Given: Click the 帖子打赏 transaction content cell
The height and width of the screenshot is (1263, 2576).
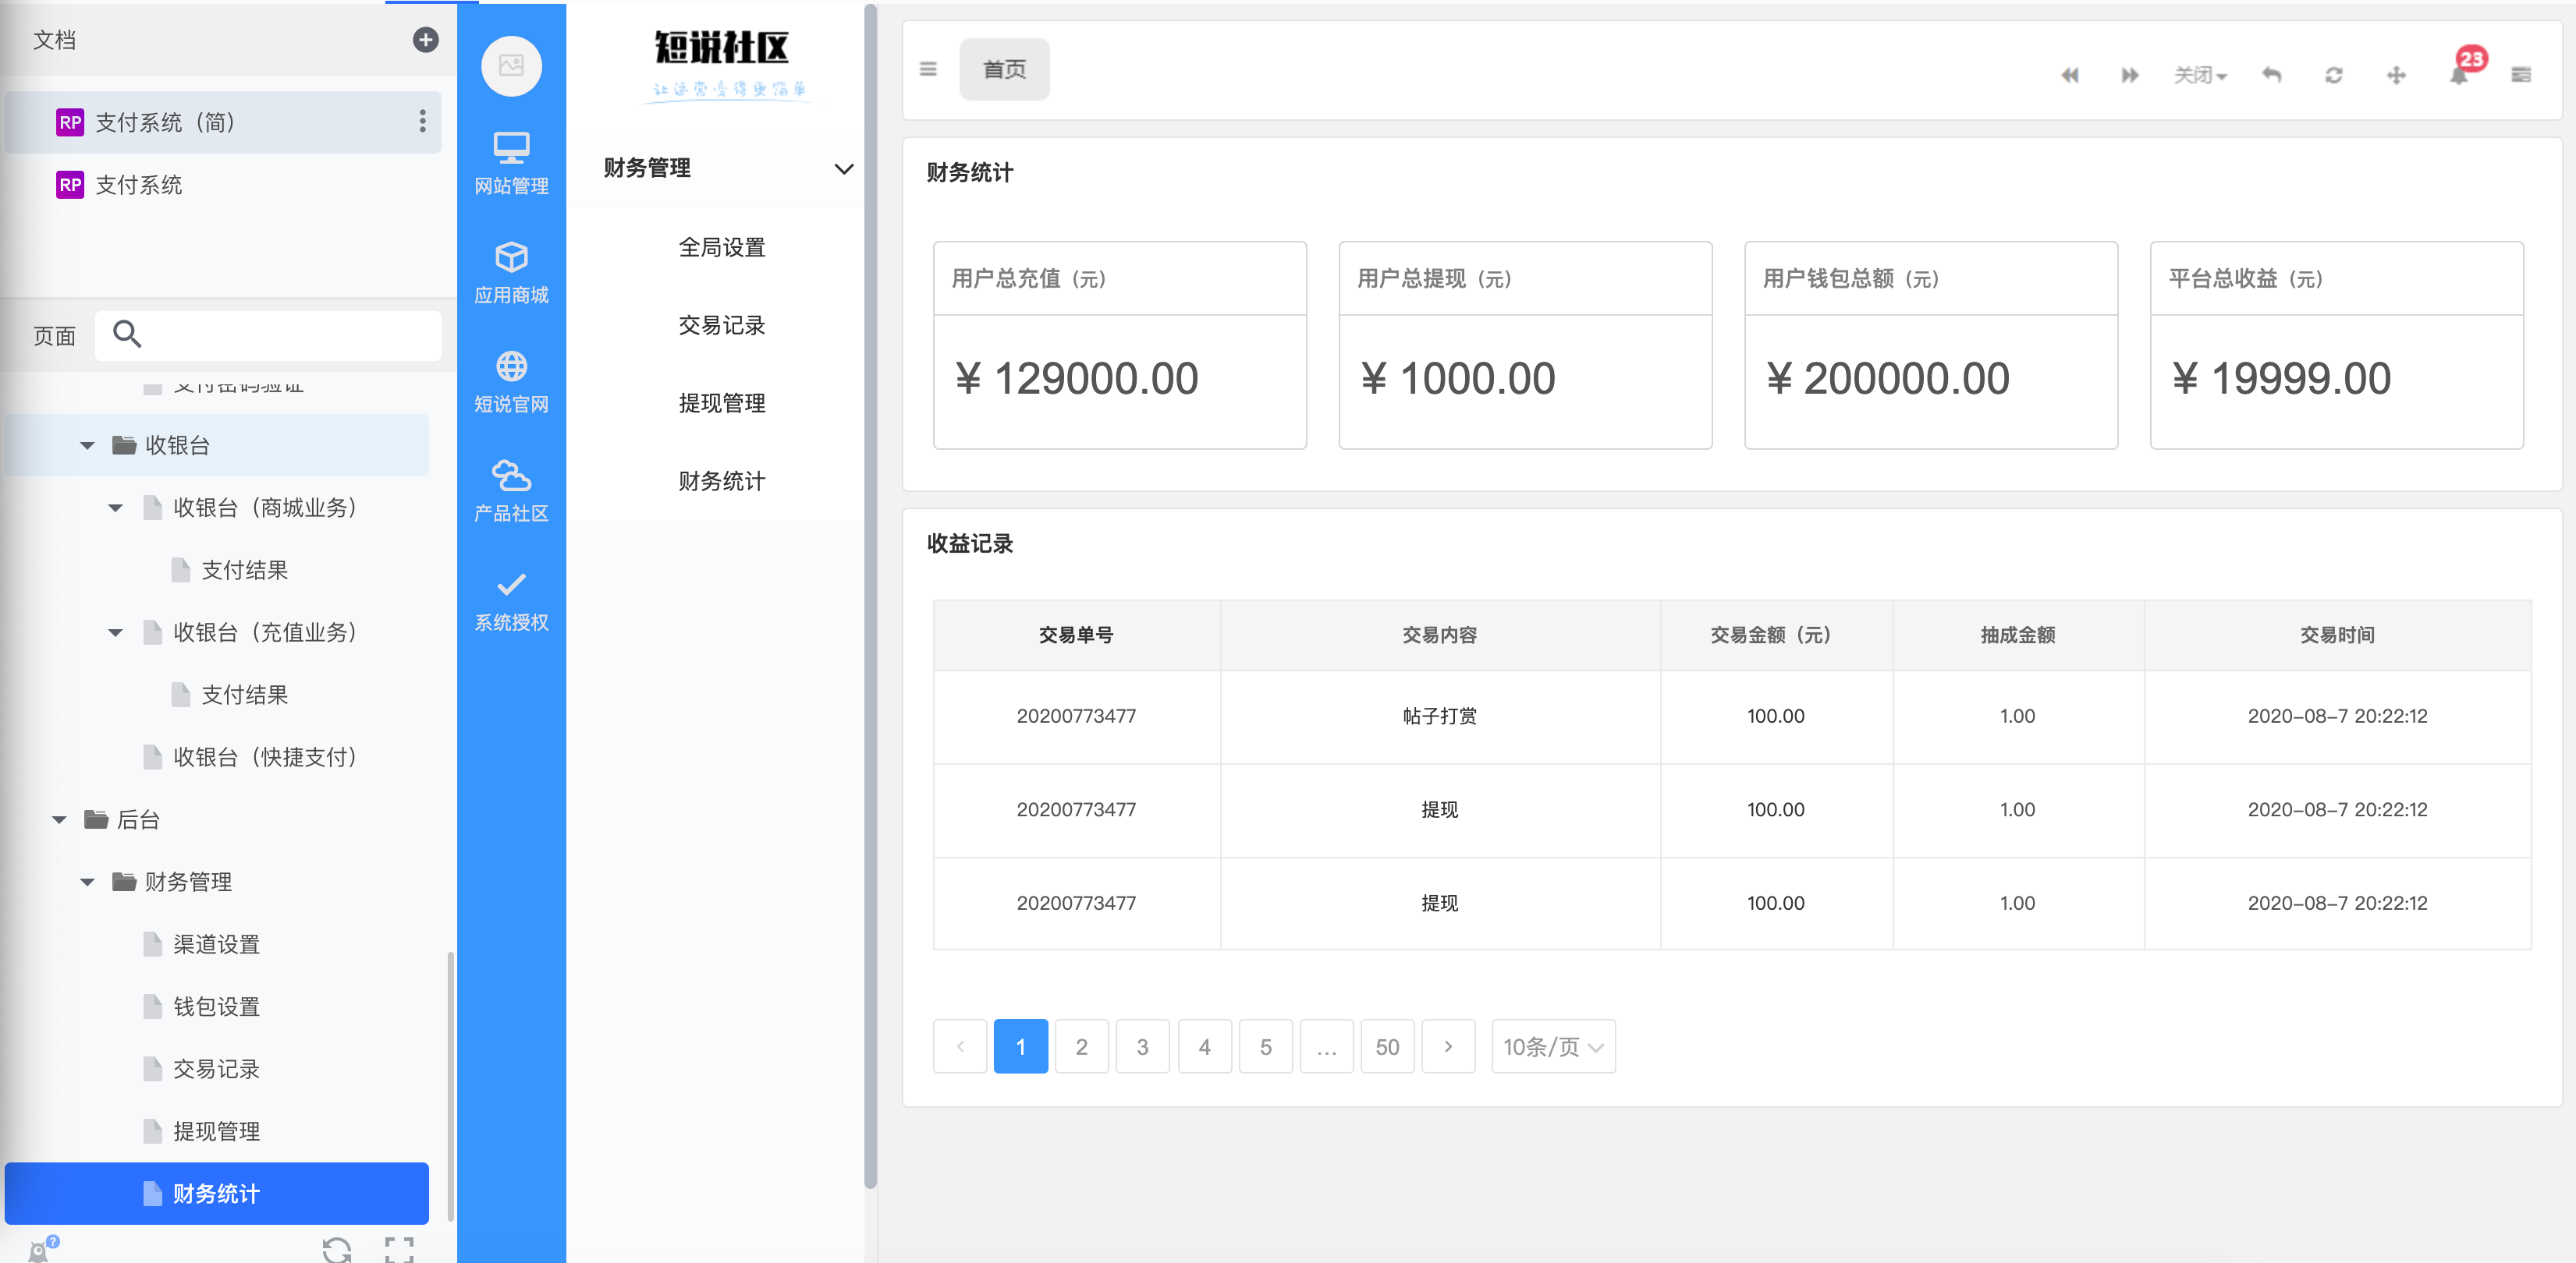Looking at the screenshot, I should (x=1439, y=716).
